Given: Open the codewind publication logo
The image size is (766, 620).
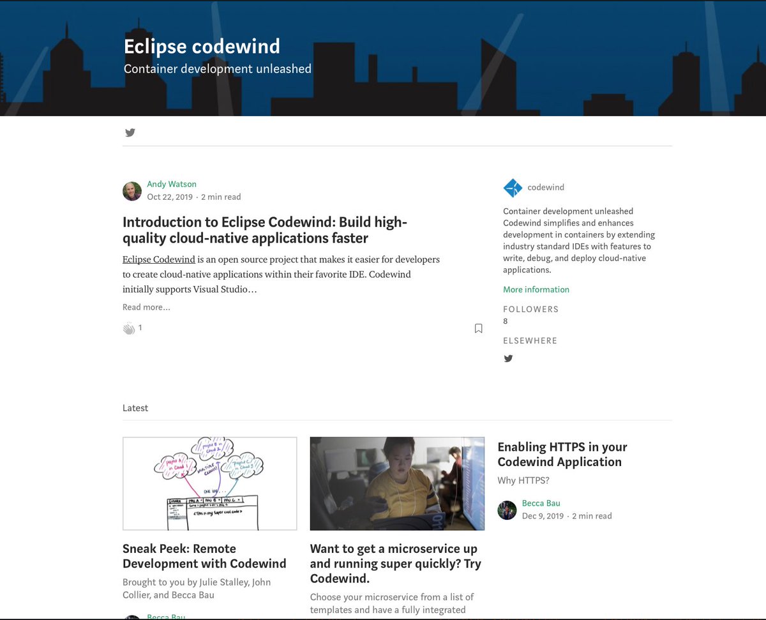Looking at the screenshot, I should (x=513, y=188).
